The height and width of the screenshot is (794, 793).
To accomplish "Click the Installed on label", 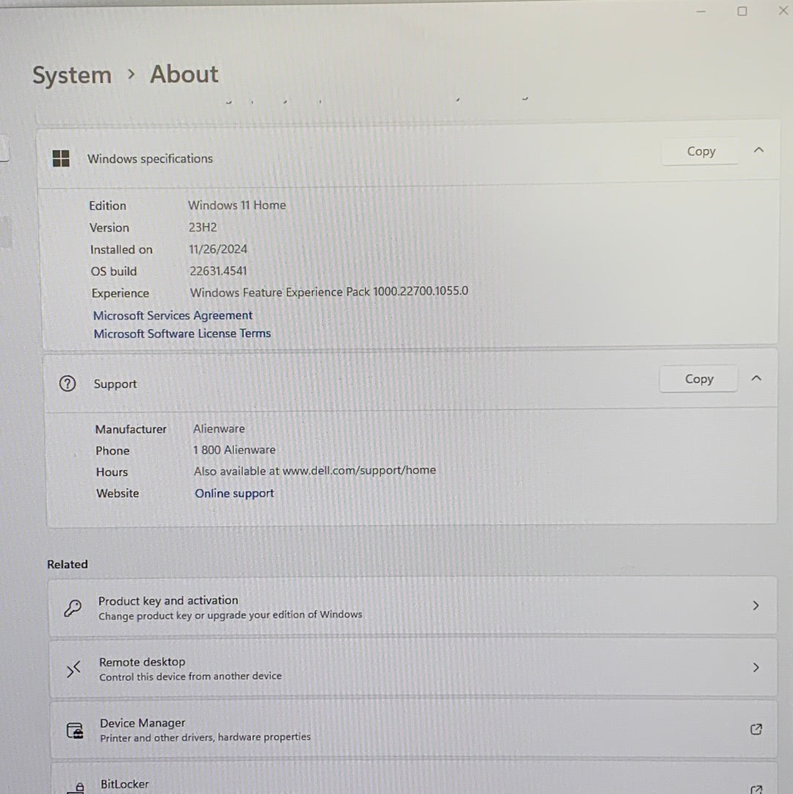I will click(121, 250).
